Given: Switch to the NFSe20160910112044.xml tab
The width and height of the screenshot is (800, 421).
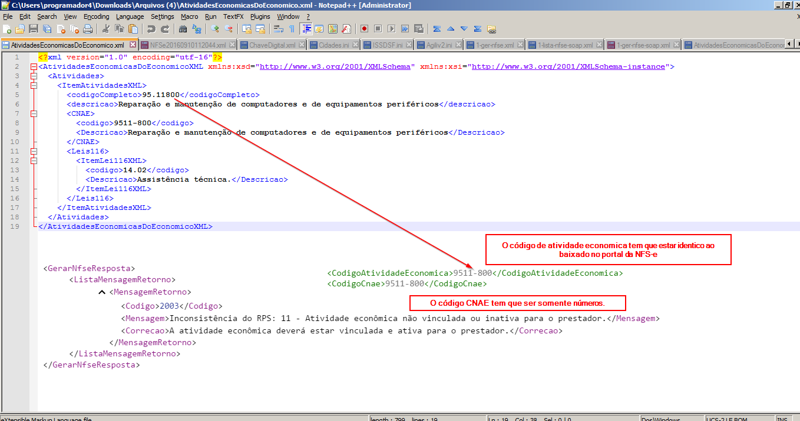Looking at the screenshot, I should 188,45.
